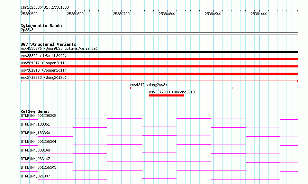Viewport: 308px width, 184px height.
Task: Click the black nsv4335876 variant bar
Action: tap(159, 52)
